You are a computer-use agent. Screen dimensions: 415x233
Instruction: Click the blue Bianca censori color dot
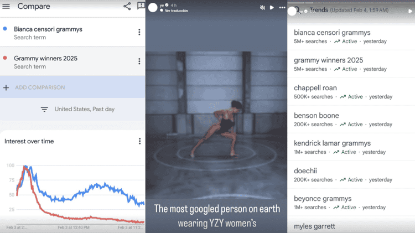5,29
